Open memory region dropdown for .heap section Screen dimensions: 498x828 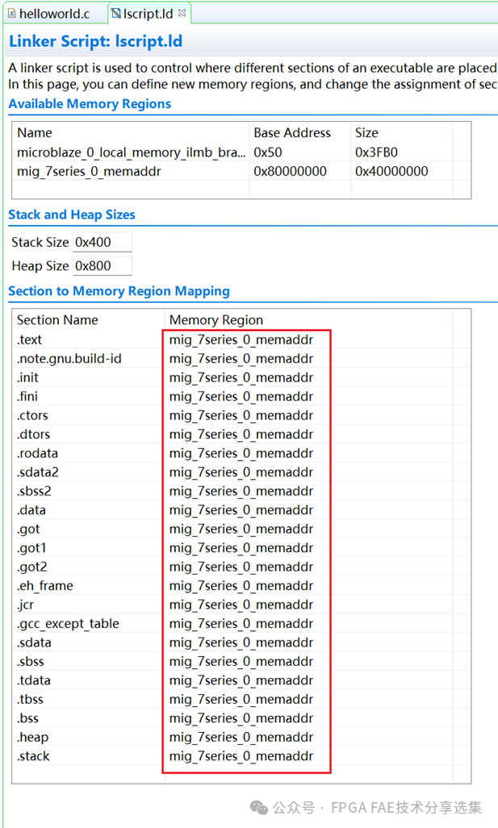point(241,737)
